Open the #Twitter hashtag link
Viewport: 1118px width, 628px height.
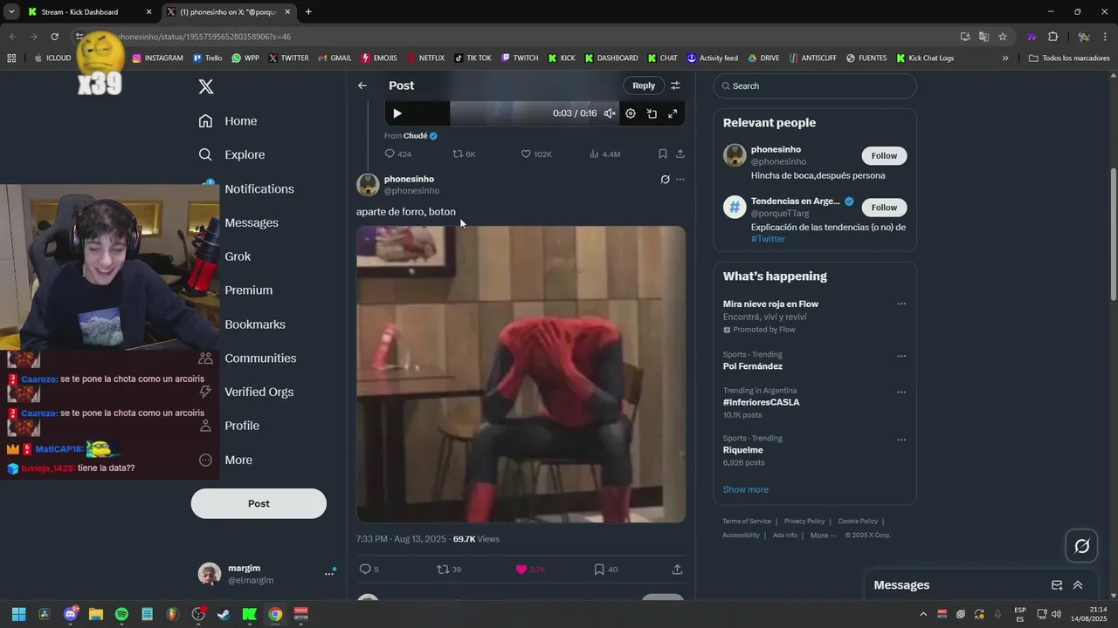tap(768, 239)
